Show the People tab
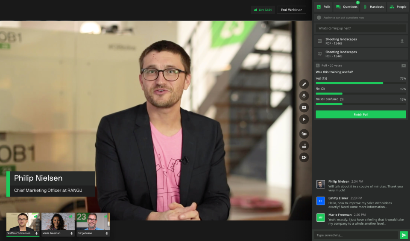The height and width of the screenshot is (241, 410). click(x=398, y=7)
